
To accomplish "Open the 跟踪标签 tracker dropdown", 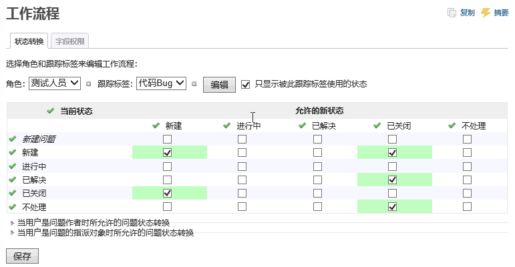I will [x=160, y=83].
